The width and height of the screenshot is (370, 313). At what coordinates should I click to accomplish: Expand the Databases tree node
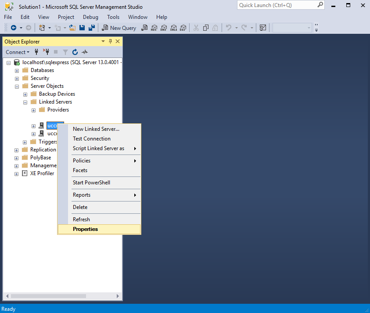click(17, 71)
